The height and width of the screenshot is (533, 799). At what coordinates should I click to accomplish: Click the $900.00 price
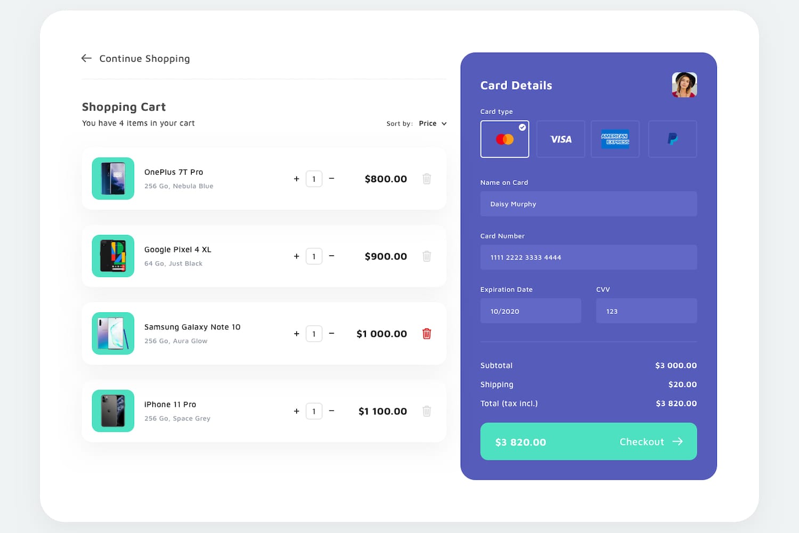tap(386, 256)
